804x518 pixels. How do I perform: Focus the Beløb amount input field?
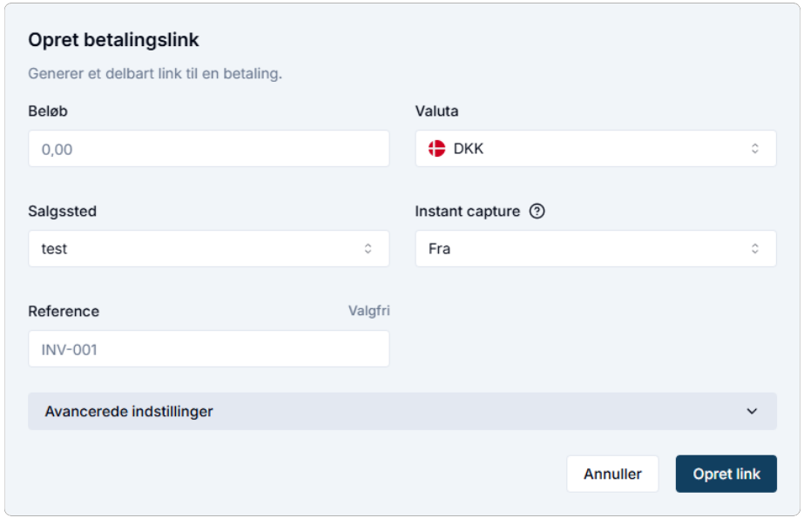point(208,149)
